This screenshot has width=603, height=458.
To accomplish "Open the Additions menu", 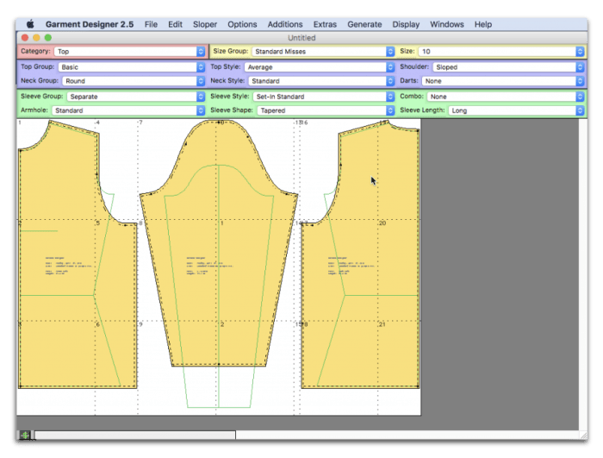I will click(285, 24).
